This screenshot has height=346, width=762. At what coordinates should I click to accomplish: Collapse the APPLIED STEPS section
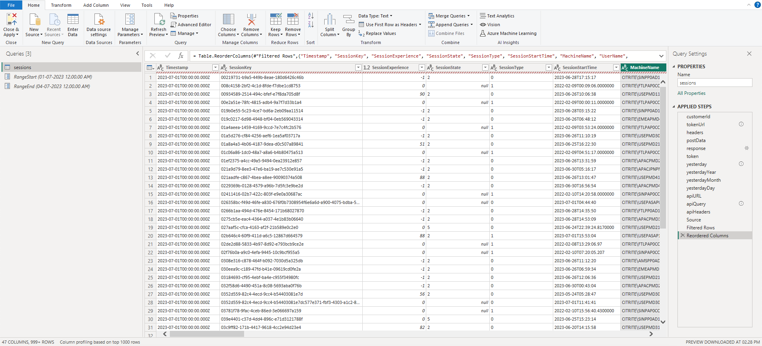[674, 107]
